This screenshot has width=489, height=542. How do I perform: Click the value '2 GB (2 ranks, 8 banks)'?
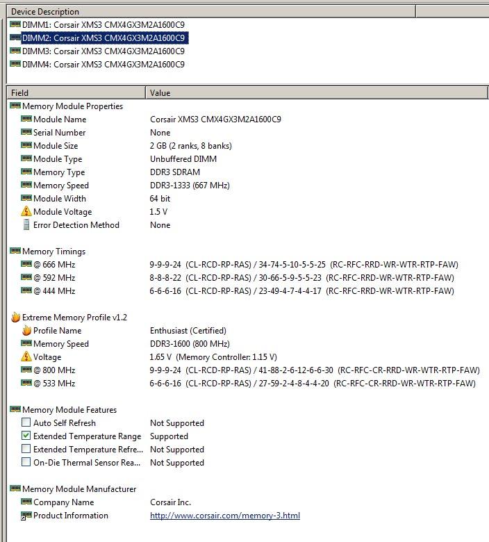(x=191, y=146)
